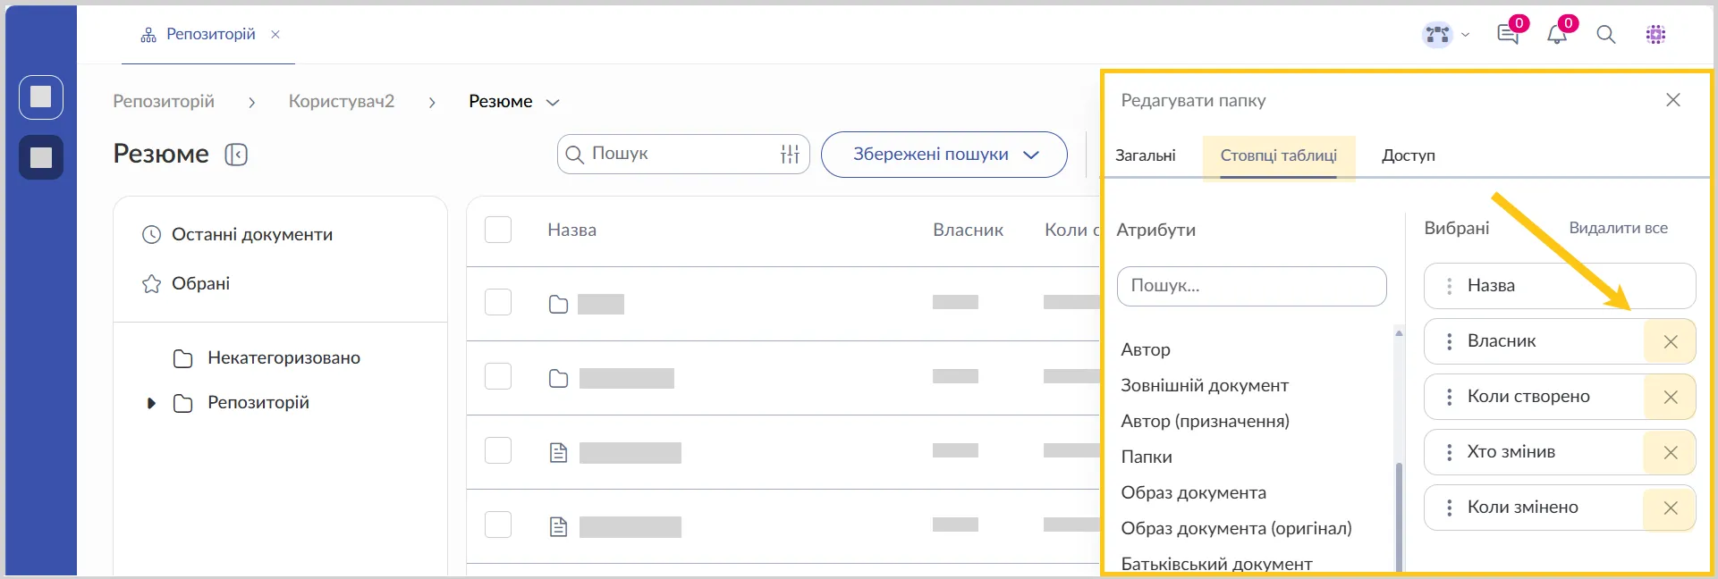The image size is (1718, 579).
Task: Expand the Репозиторій tree node
Action: (151, 403)
